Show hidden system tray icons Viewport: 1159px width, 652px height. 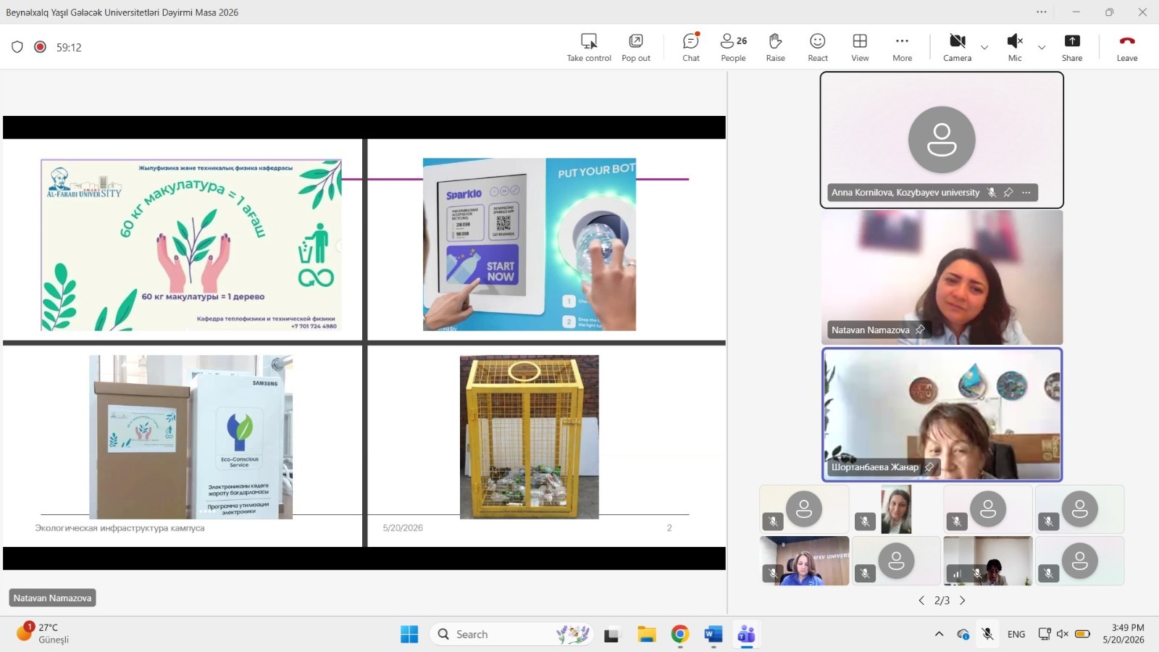click(939, 634)
